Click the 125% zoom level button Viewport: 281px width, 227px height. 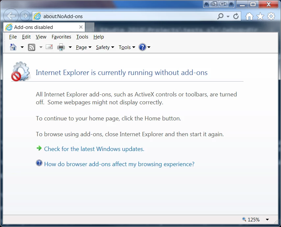tap(253, 220)
